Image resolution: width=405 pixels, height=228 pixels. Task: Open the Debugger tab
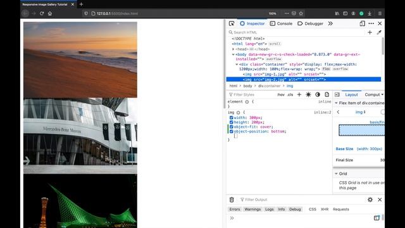point(310,23)
